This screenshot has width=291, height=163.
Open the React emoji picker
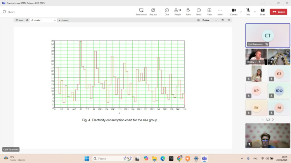tap(199, 12)
